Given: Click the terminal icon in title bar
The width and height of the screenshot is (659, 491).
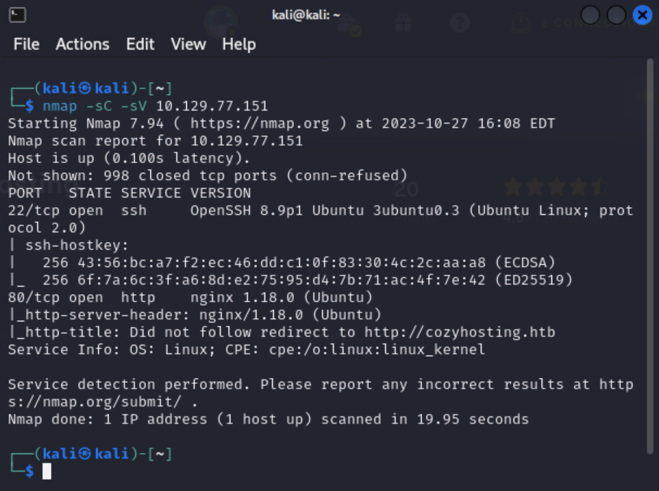Looking at the screenshot, I should coord(18,14).
